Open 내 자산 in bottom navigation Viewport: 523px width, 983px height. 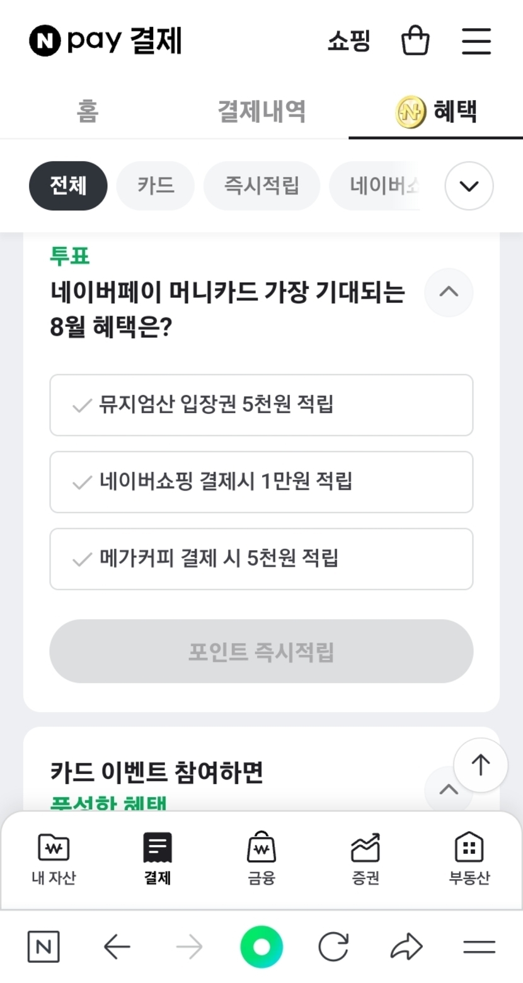click(54, 858)
